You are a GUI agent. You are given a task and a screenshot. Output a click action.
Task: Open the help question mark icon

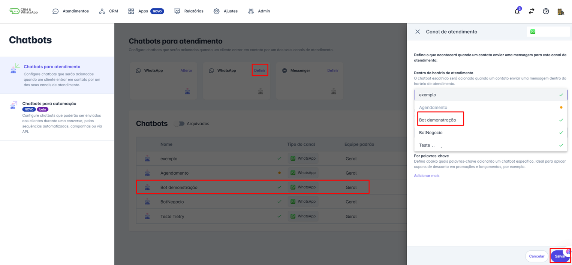tap(546, 11)
